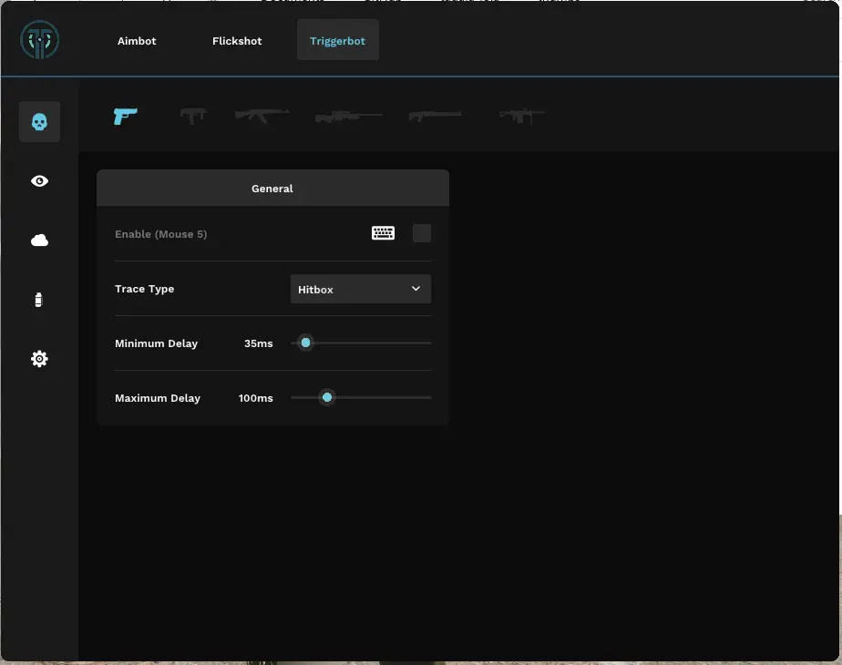Select the pistol weapon category icon

[125, 116]
